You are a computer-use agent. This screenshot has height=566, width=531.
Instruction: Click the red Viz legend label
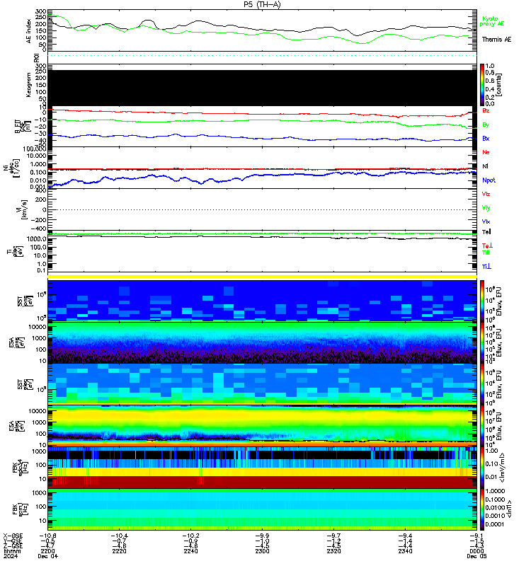coord(486,194)
